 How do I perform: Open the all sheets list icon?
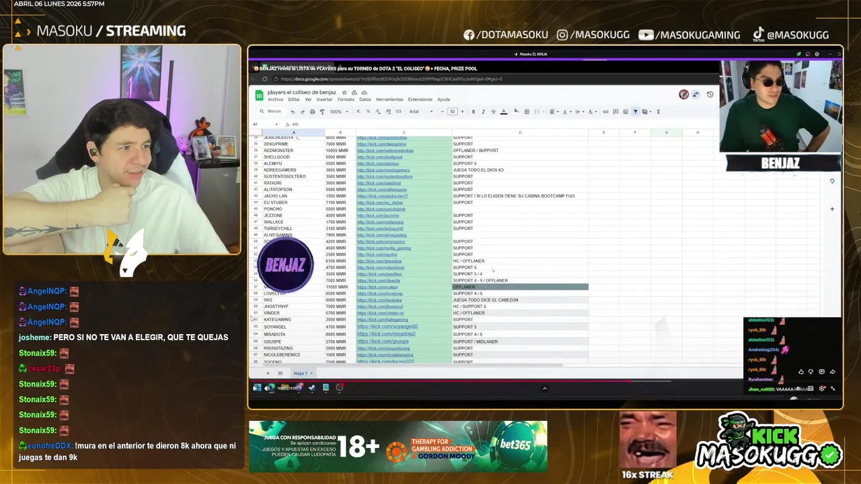click(x=279, y=373)
